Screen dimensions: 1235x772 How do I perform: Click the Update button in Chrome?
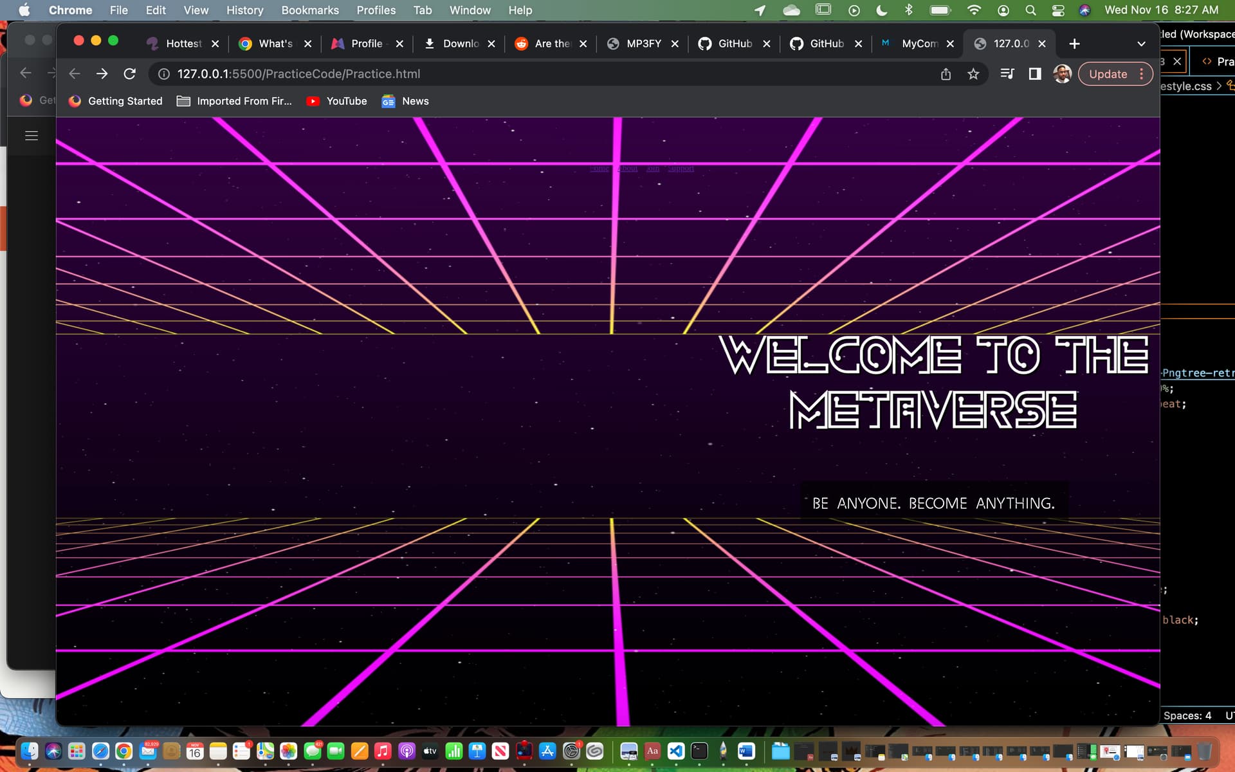pyautogui.click(x=1108, y=74)
